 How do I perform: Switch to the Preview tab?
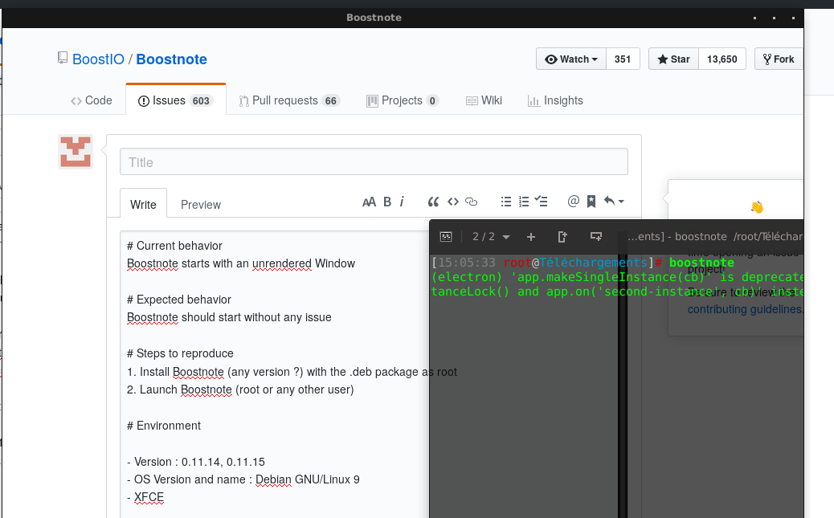point(200,205)
